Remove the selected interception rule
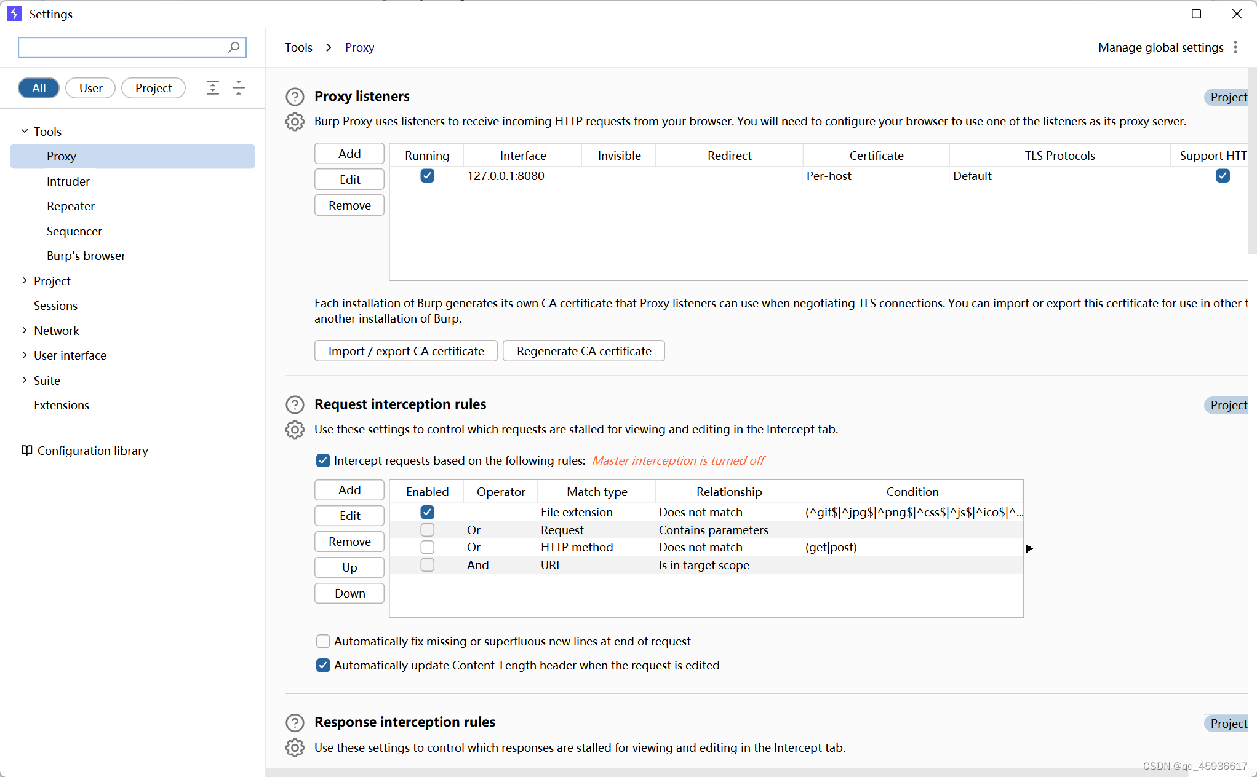The image size is (1257, 777). pos(349,542)
